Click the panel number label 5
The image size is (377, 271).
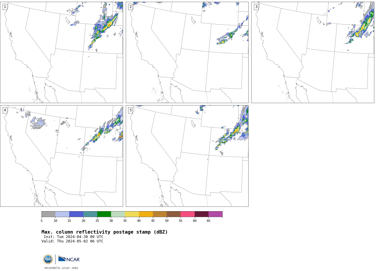[130, 110]
